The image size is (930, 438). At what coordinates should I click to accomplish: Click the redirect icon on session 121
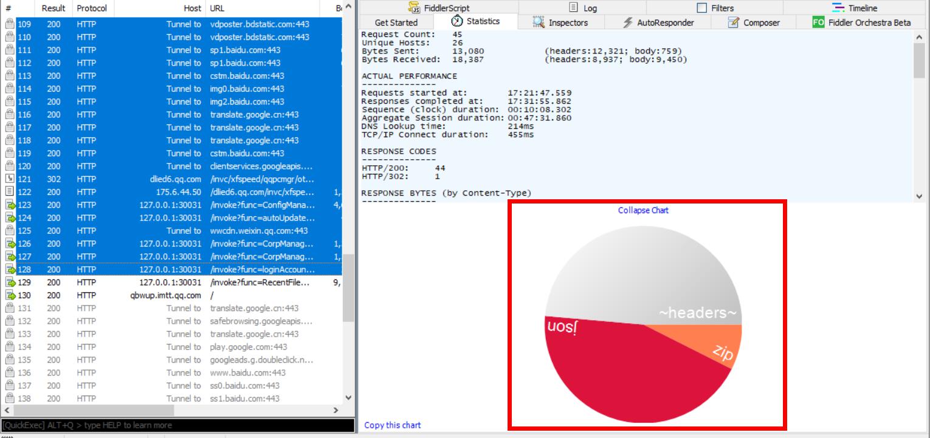click(x=10, y=179)
